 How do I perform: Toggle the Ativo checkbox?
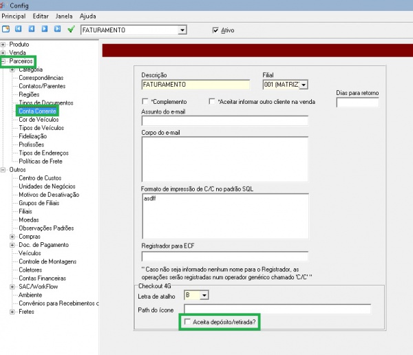point(216,30)
